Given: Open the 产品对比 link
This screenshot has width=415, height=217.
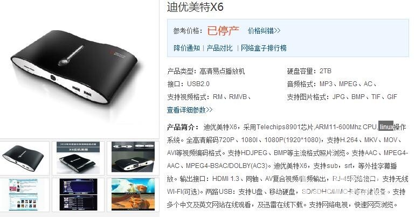Looking at the screenshot, I should click(219, 48).
